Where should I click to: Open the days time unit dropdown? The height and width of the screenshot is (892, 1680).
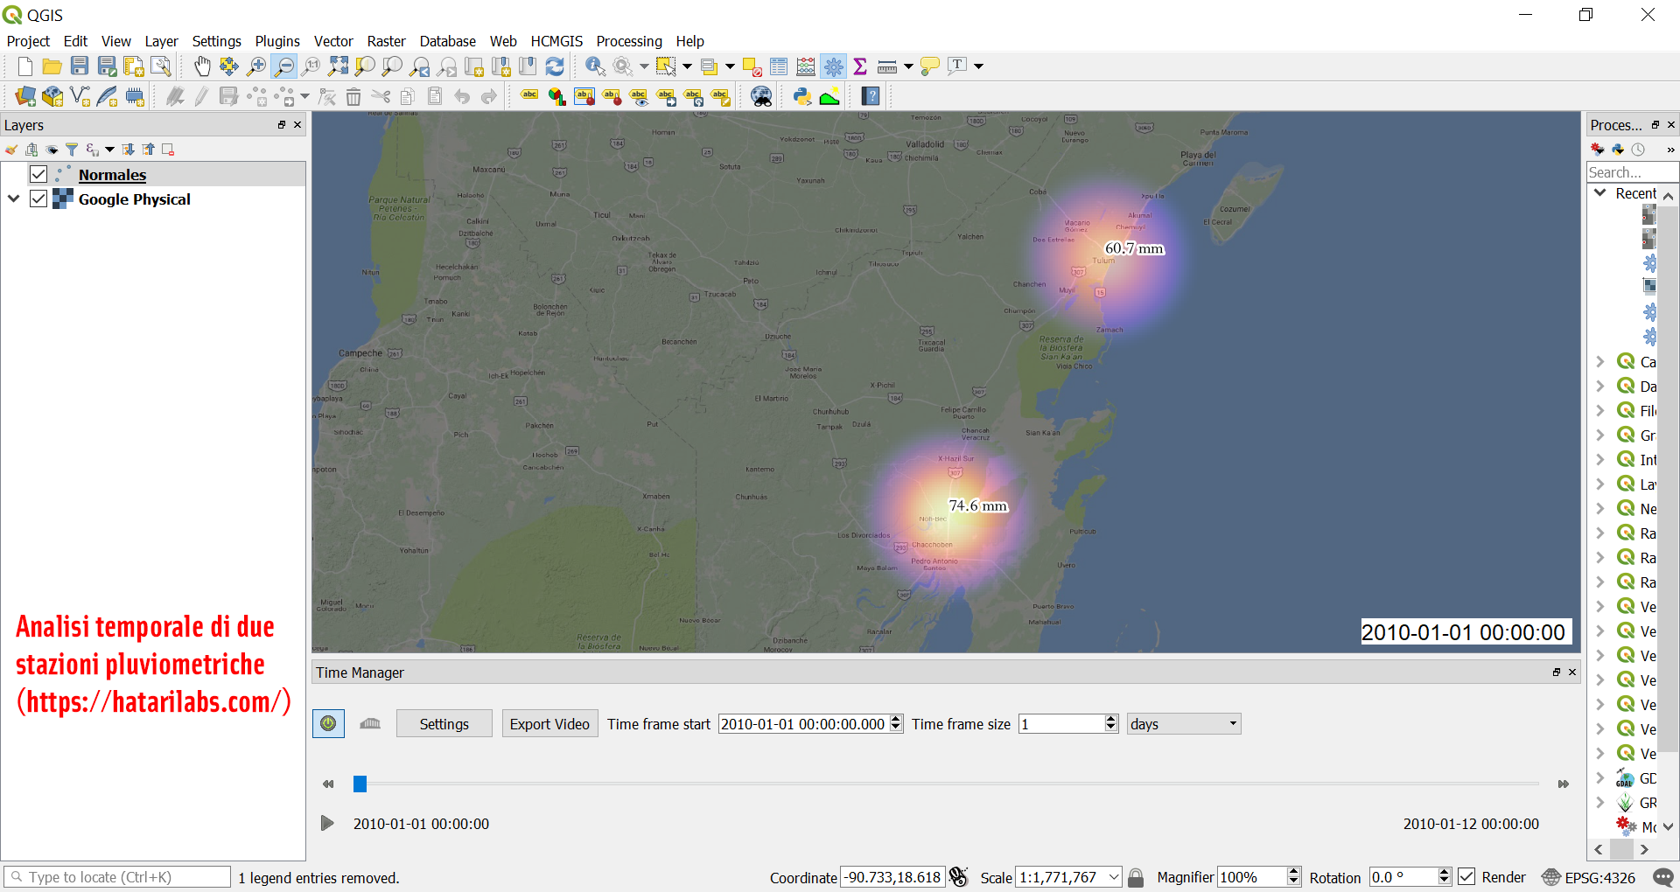pos(1184,723)
